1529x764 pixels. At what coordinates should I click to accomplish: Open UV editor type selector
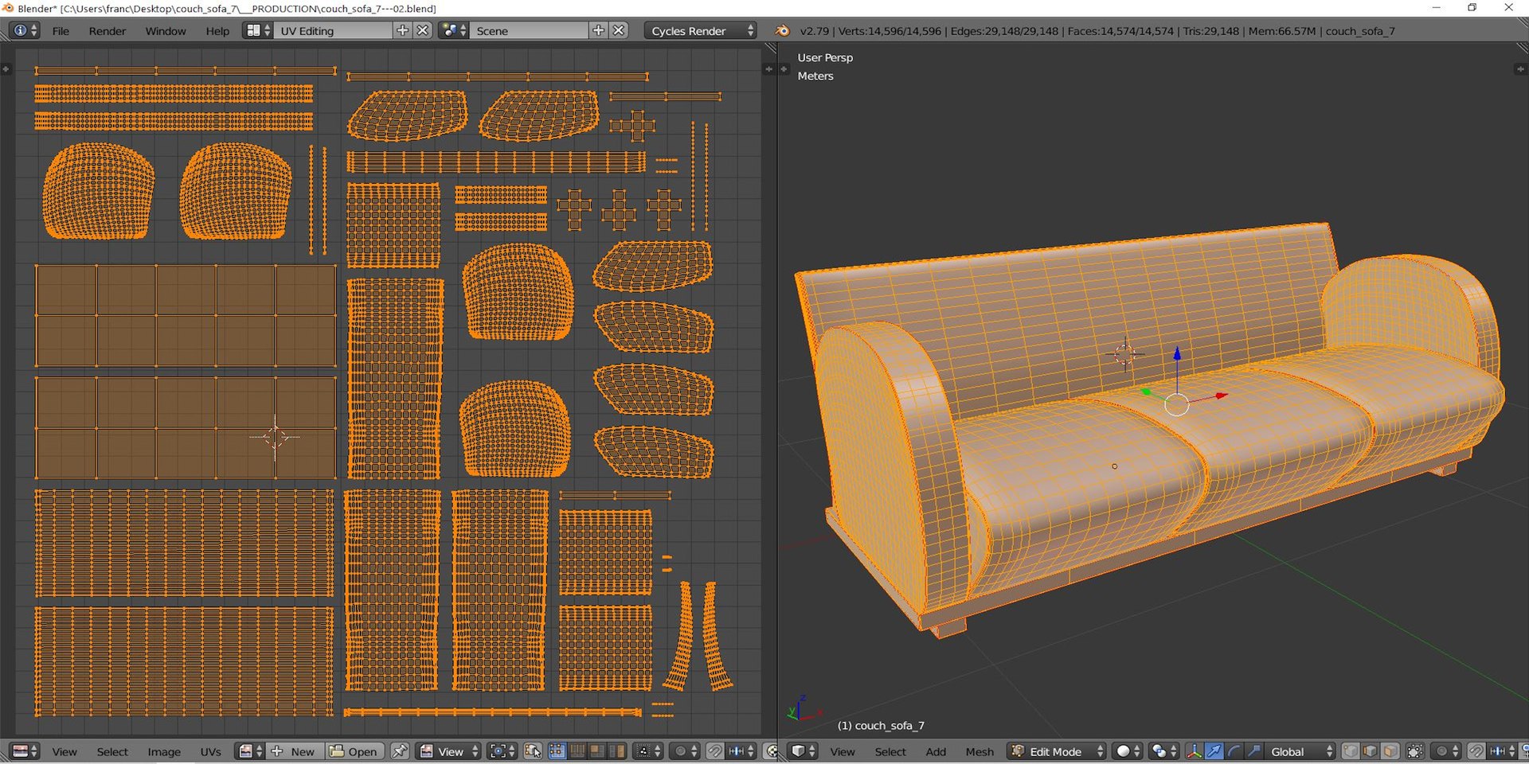25,751
